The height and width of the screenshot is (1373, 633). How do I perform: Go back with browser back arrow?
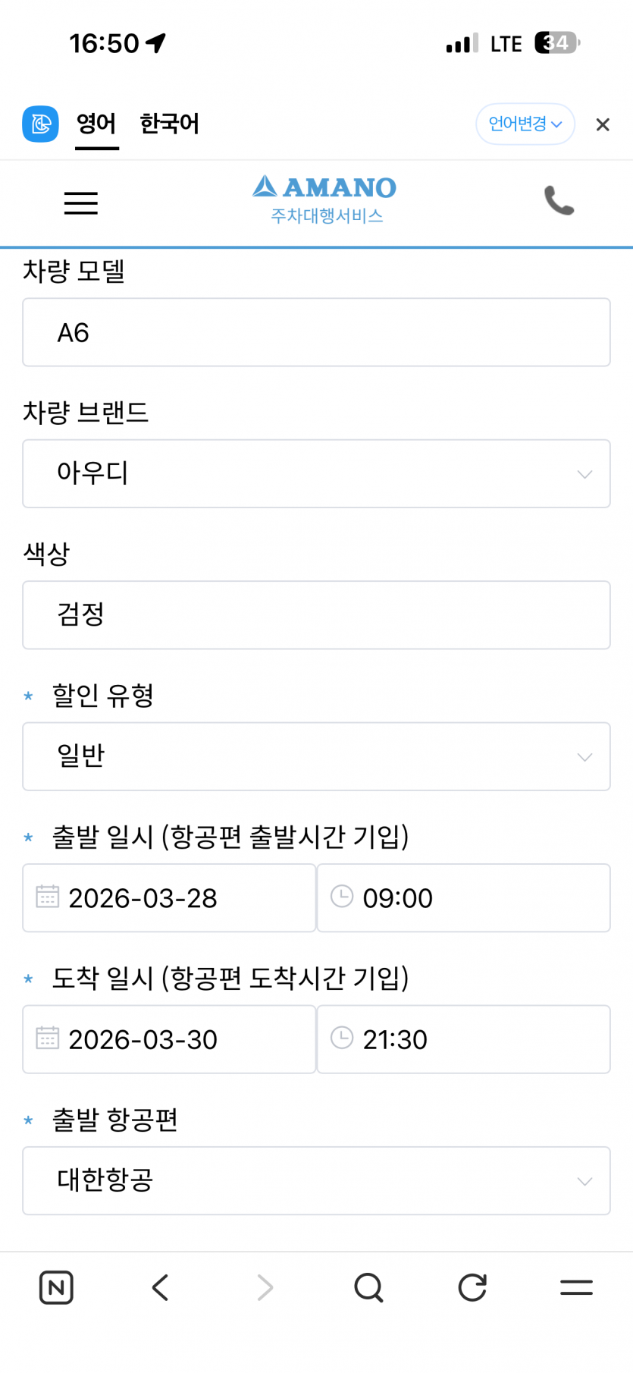[160, 1287]
